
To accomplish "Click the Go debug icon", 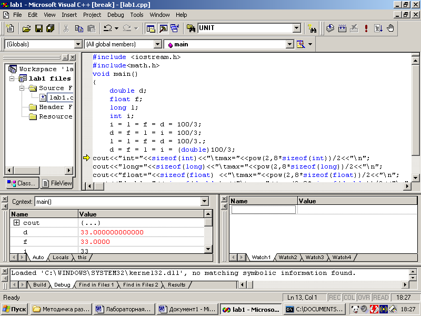I will pos(378,28).
